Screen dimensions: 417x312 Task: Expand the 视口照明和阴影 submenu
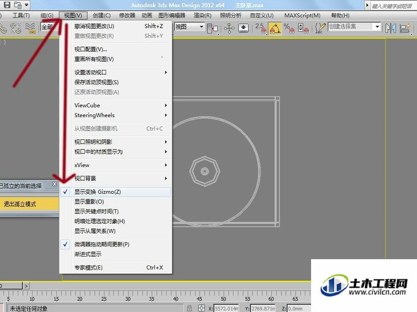pos(116,142)
